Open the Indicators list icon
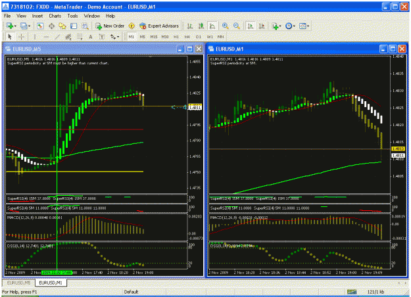 coord(276,26)
